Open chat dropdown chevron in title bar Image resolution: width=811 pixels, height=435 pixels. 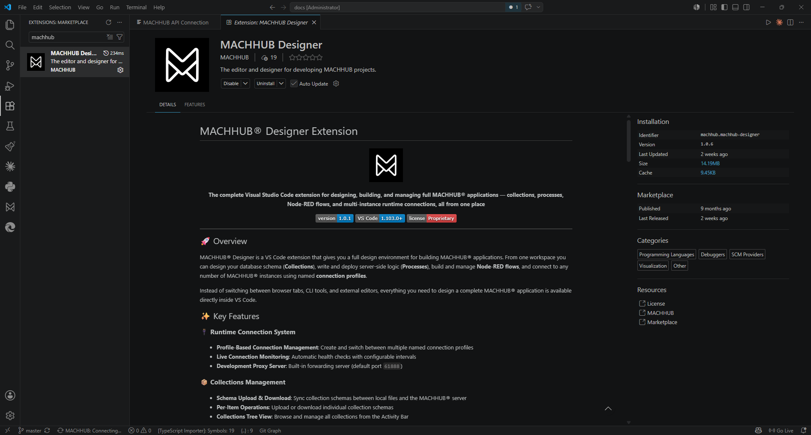(538, 7)
